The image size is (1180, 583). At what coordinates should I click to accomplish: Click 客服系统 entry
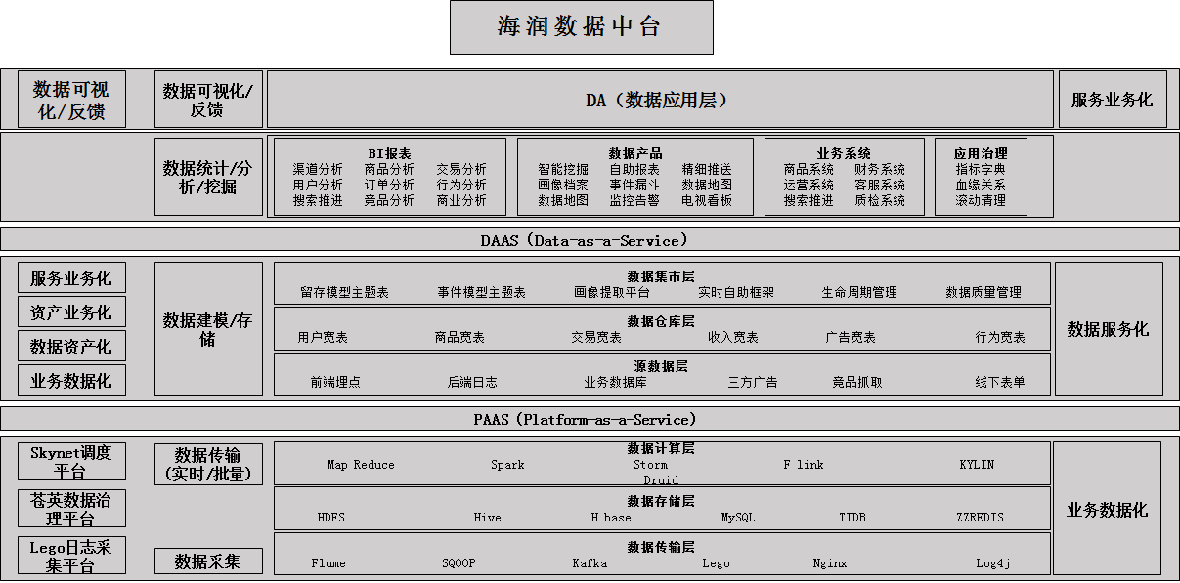[x=880, y=185]
